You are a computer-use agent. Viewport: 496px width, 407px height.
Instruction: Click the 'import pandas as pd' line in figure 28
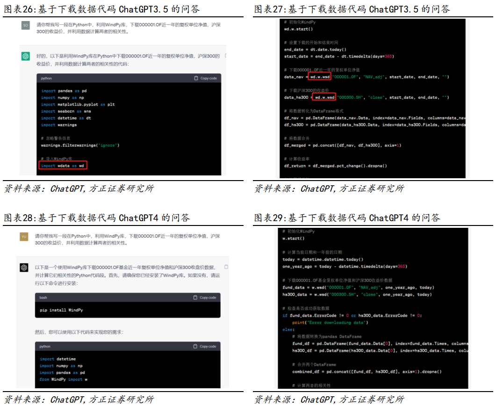click(62, 372)
